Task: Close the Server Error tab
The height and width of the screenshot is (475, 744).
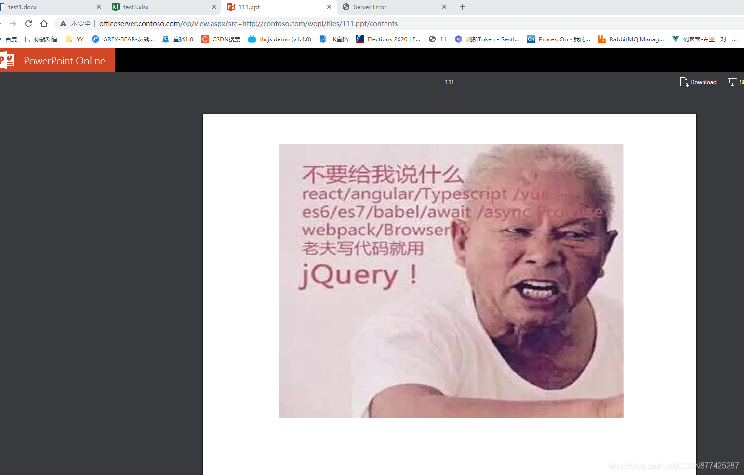Action: 444,7
